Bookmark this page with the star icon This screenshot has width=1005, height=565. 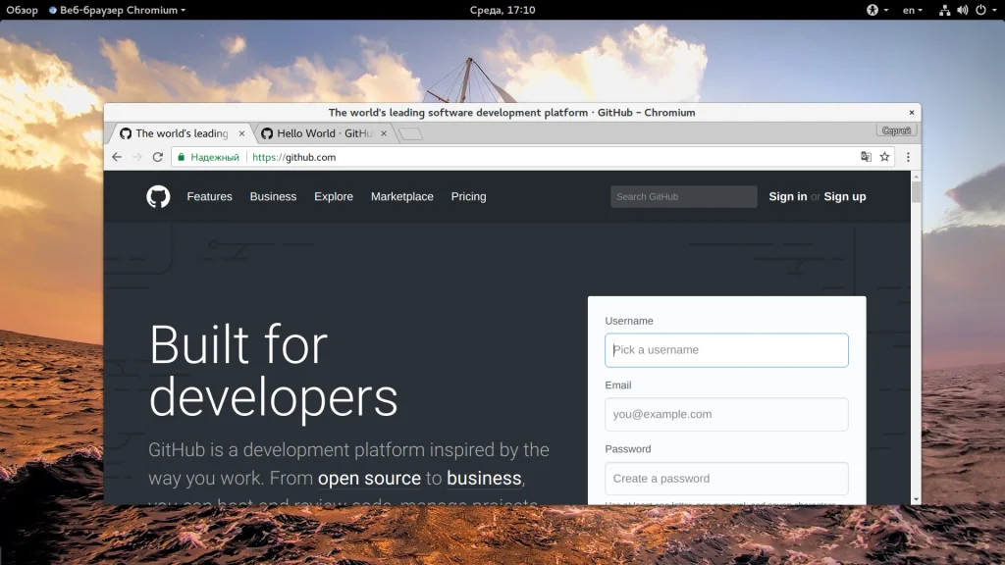click(x=884, y=157)
